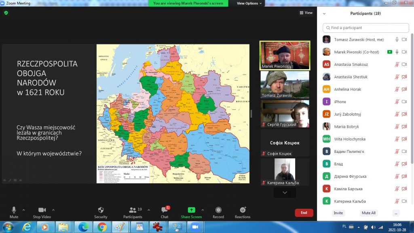Toggle Mute microphone button
Screen dimensions: 414x233
pyautogui.click(x=14, y=210)
